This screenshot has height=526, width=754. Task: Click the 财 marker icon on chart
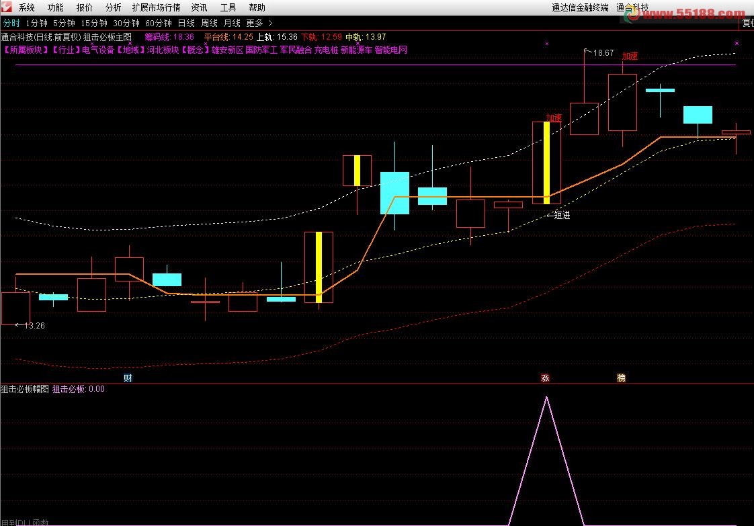tap(128, 378)
